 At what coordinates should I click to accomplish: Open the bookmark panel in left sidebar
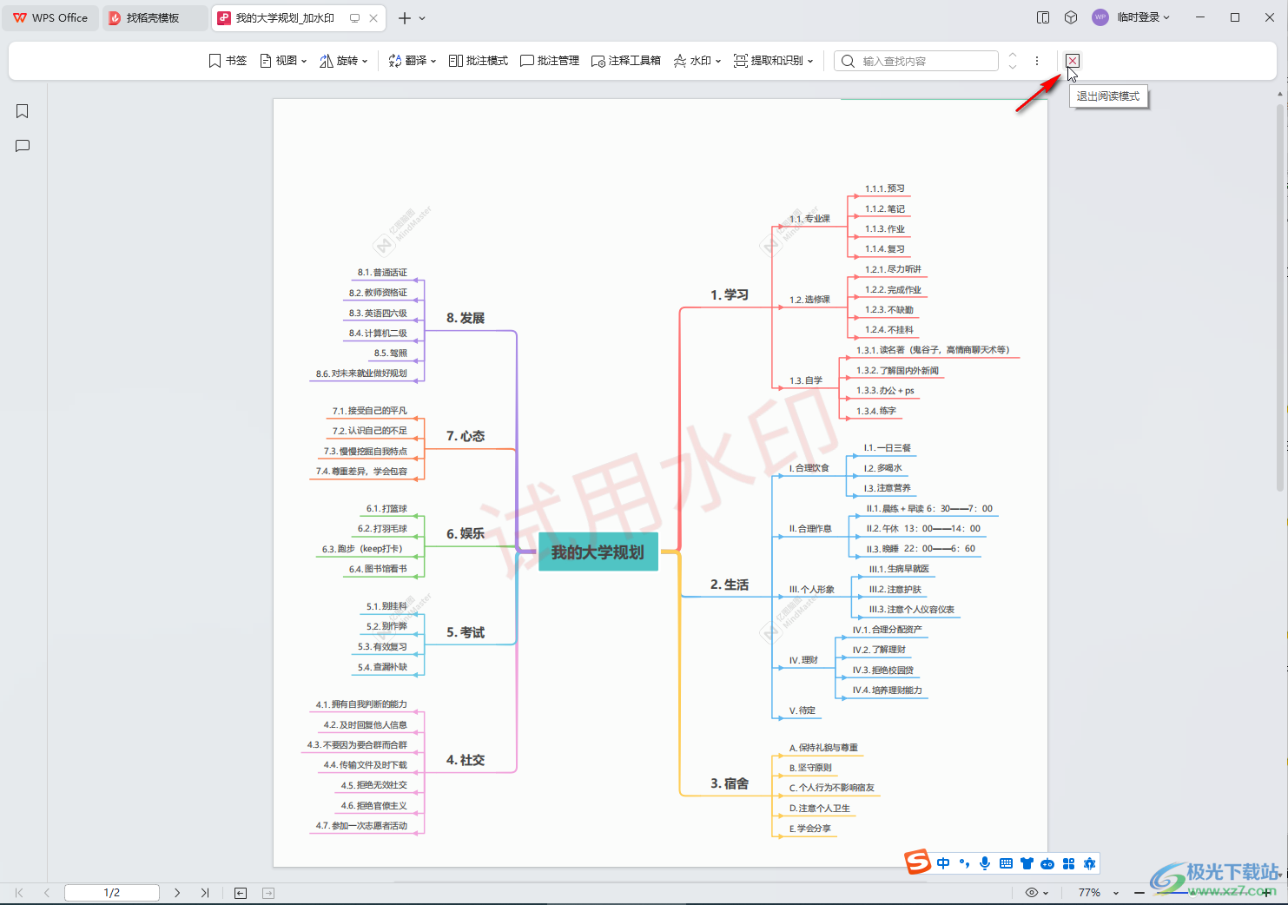pos(23,111)
